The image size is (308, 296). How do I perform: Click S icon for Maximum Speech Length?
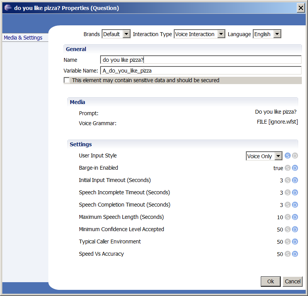click(288, 217)
